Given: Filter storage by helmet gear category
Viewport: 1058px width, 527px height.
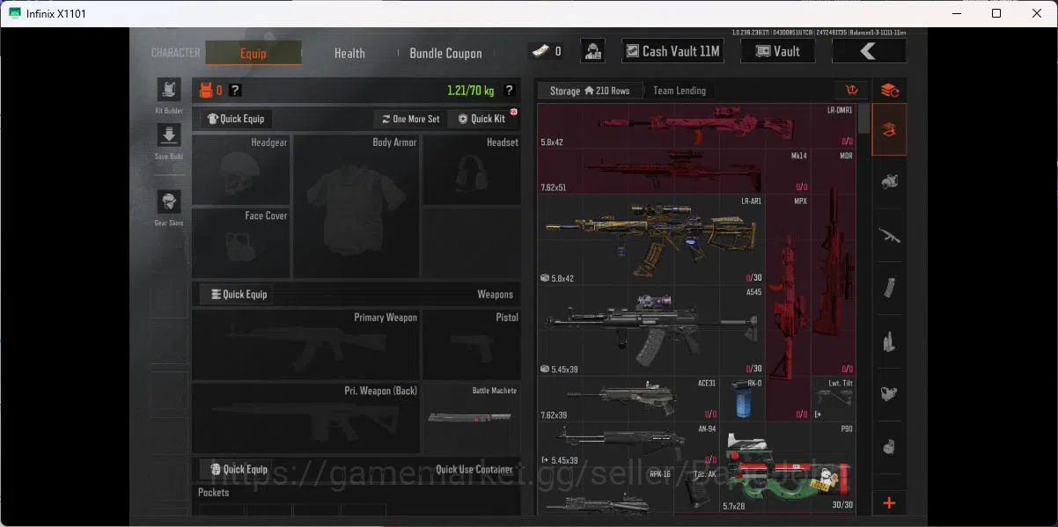Looking at the screenshot, I should pyautogui.click(x=889, y=182).
